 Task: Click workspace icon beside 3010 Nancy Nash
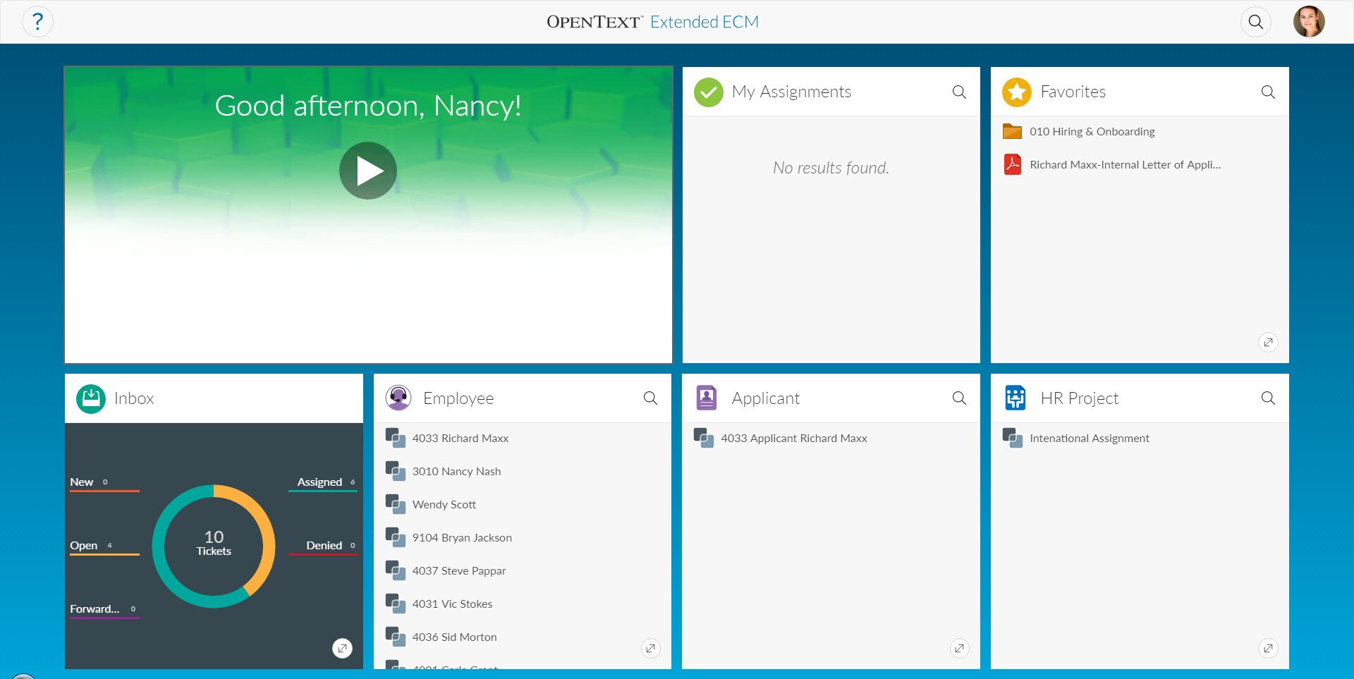(396, 471)
